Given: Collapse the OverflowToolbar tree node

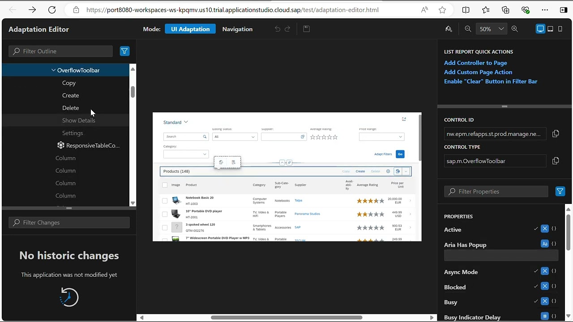Looking at the screenshot, I should click(x=53, y=70).
